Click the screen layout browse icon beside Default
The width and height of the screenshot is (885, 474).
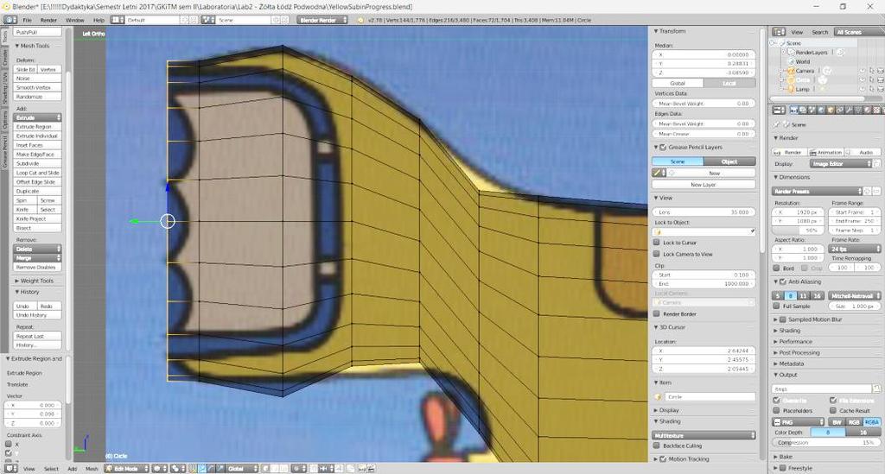(x=118, y=20)
